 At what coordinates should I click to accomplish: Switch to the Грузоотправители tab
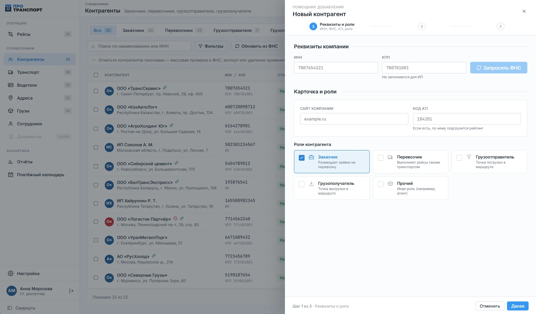tap(237, 30)
